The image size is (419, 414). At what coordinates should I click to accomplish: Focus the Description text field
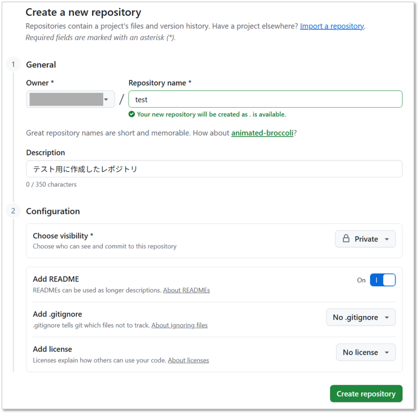tap(214, 169)
